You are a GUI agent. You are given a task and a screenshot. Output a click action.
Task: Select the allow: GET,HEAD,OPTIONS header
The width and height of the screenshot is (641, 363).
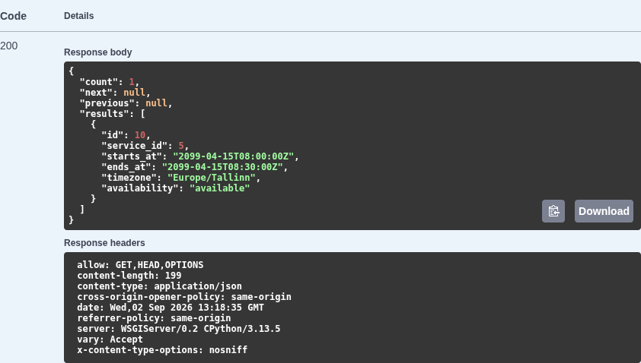click(140, 265)
